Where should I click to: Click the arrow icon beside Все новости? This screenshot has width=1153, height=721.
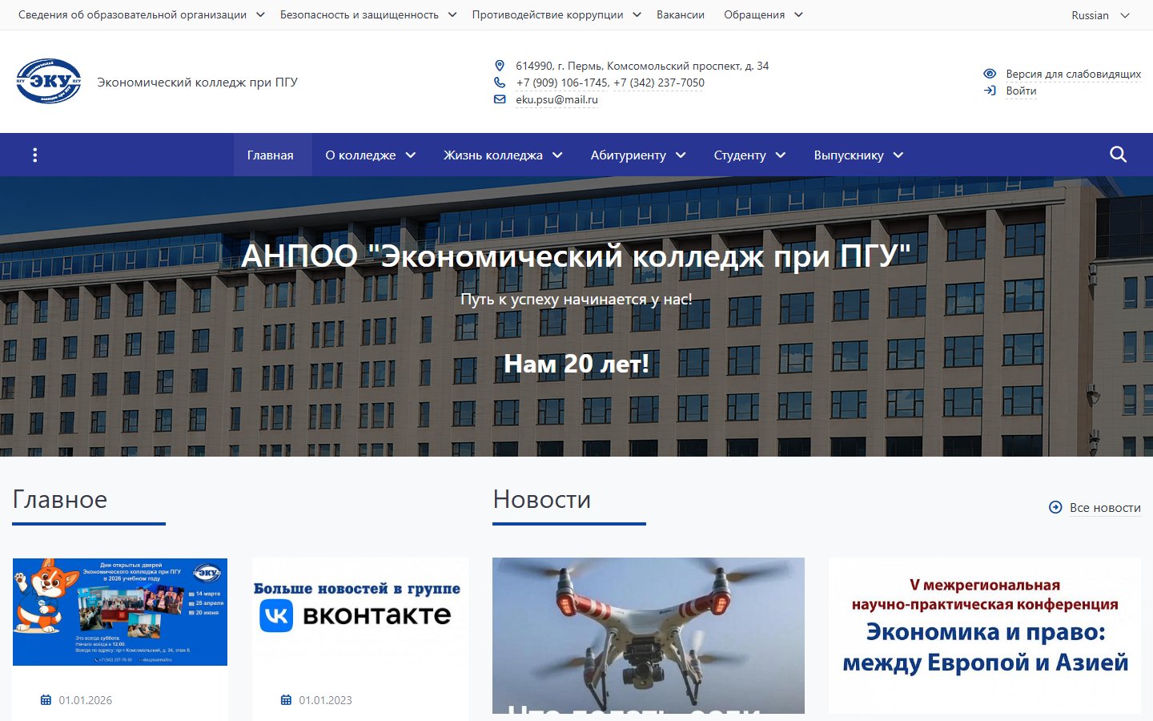click(1055, 507)
